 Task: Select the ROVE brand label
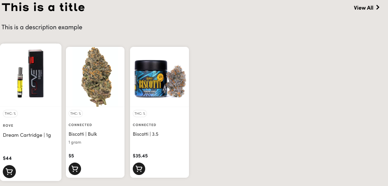click(8, 125)
